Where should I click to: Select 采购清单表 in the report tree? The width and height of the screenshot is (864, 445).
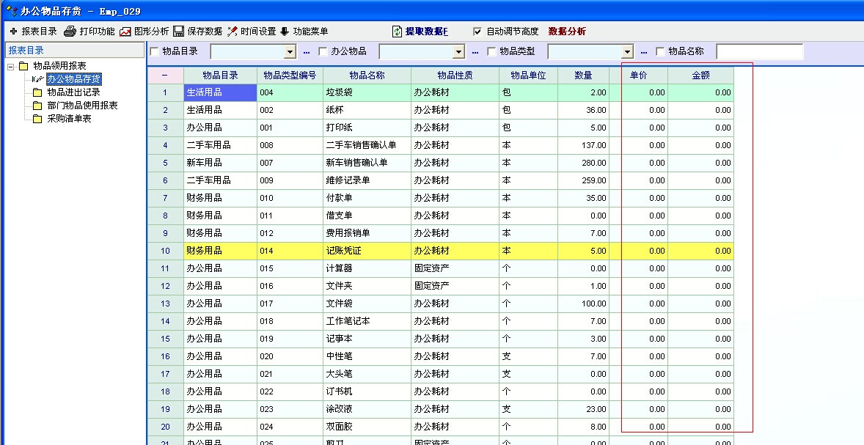click(x=69, y=119)
